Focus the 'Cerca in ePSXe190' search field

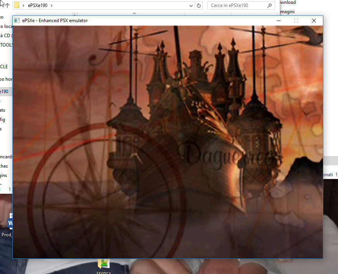(241, 5)
